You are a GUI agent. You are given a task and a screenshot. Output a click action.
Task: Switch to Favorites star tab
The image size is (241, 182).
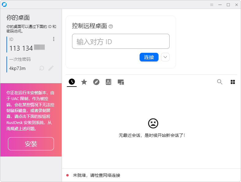coord(84,82)
